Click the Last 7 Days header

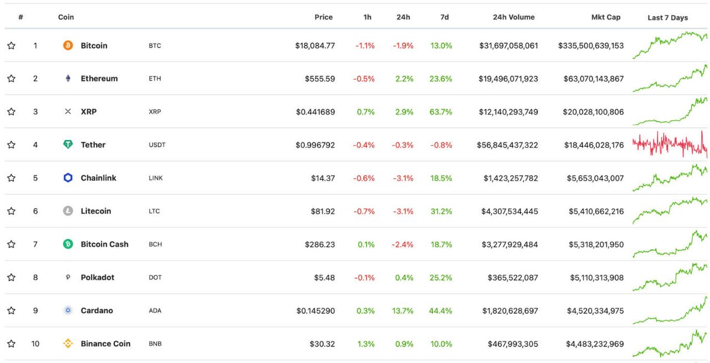[x=668, y=18]
